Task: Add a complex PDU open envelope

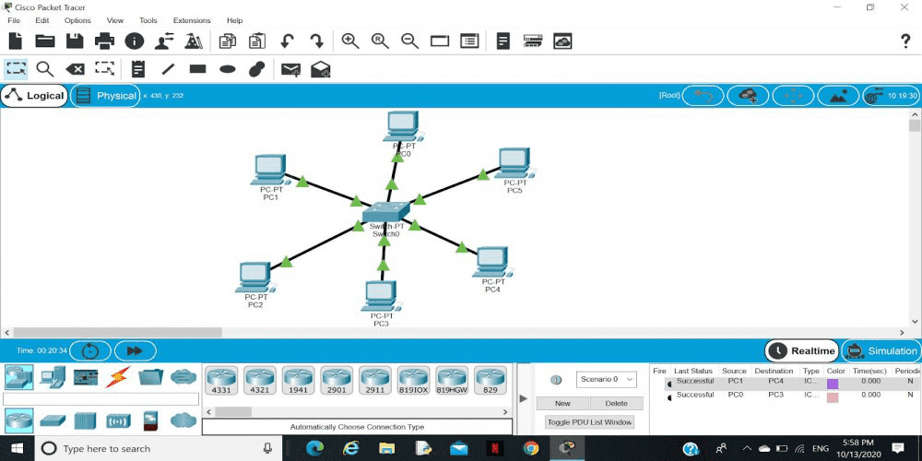Action: (x=321, y=69)
